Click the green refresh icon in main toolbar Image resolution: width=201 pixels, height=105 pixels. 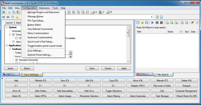point(4,12)
